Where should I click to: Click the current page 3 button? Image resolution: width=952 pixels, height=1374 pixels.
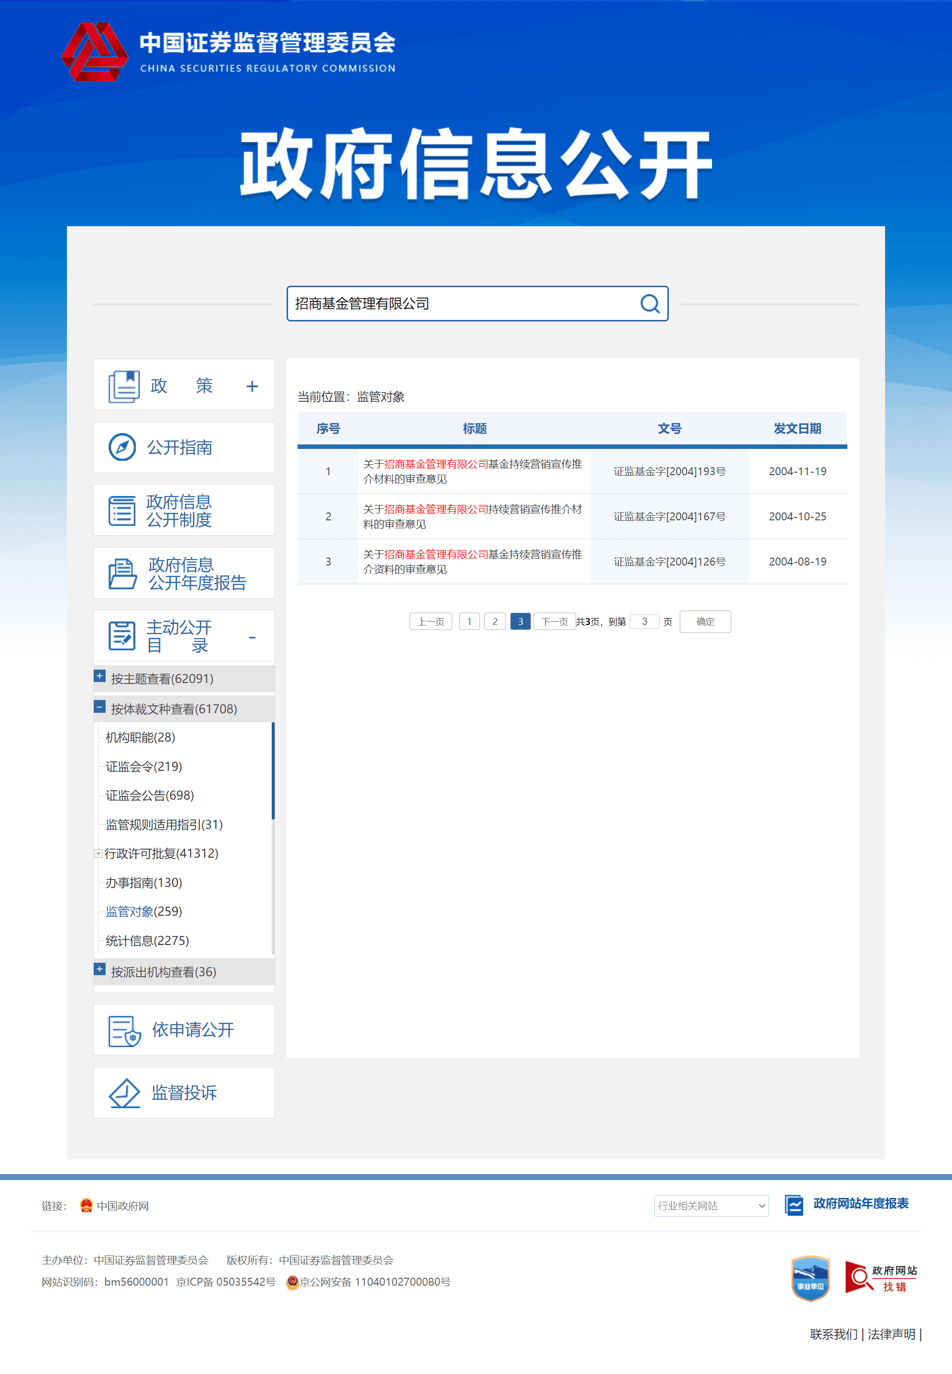pyautogui.click(x=521, y=621)
